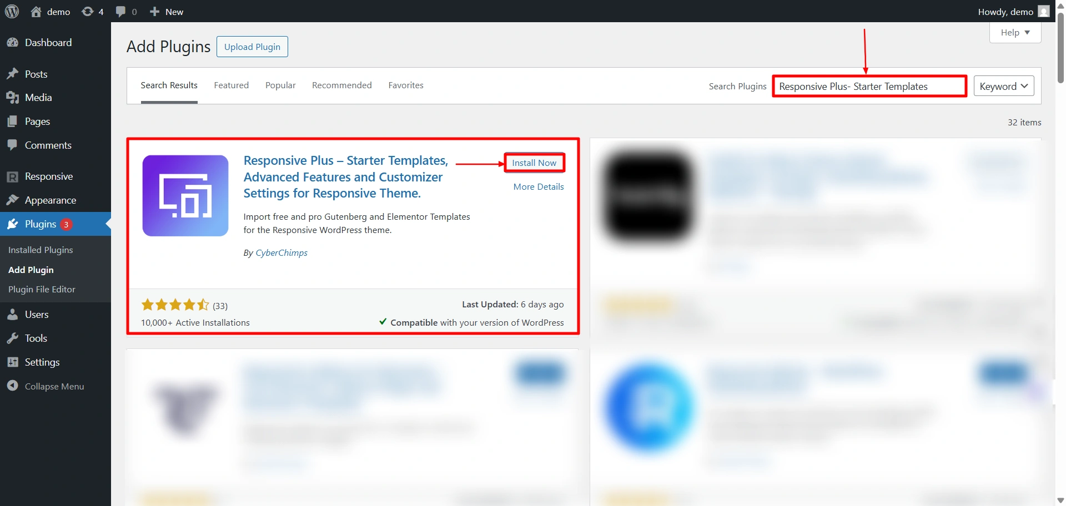Viewport: 1066px width, 506px height.
Task: Click the New text in admin bar
Action: point(174,12)
